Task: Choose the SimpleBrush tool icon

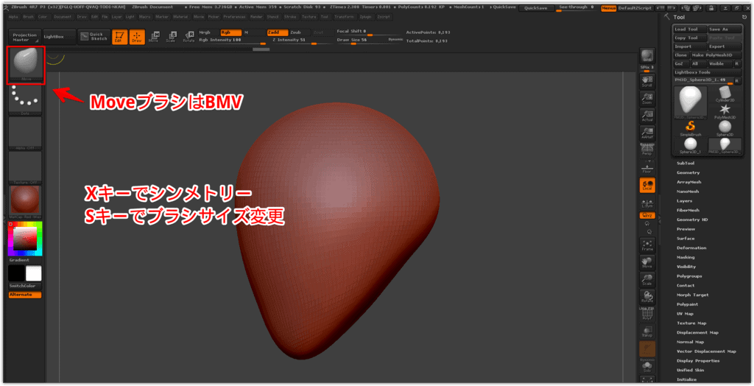Action: pos(691,128)
